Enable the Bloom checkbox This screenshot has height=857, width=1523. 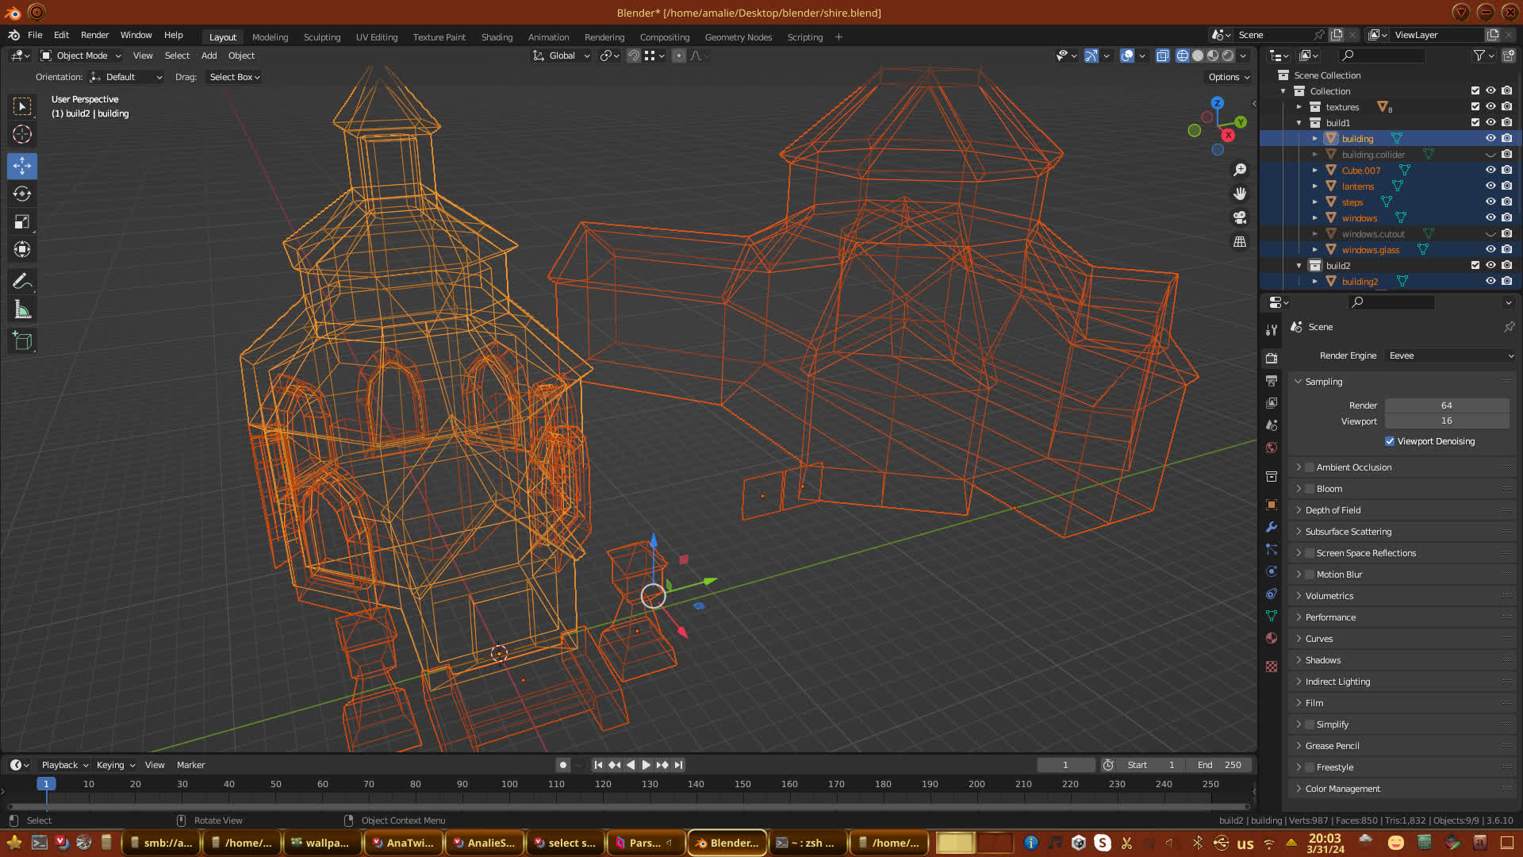click(1310, 489)
